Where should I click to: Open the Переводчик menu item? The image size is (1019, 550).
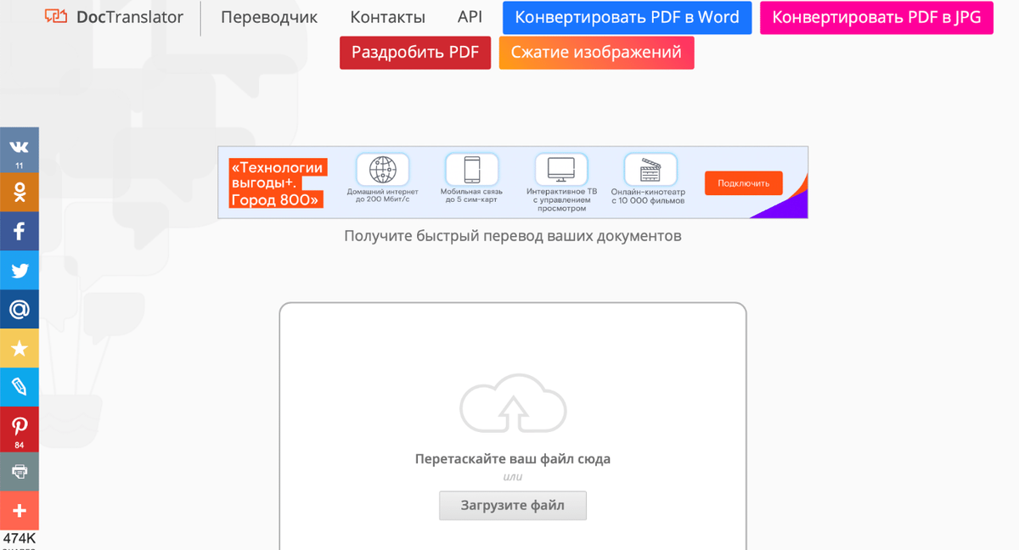[x=269, y=17]
